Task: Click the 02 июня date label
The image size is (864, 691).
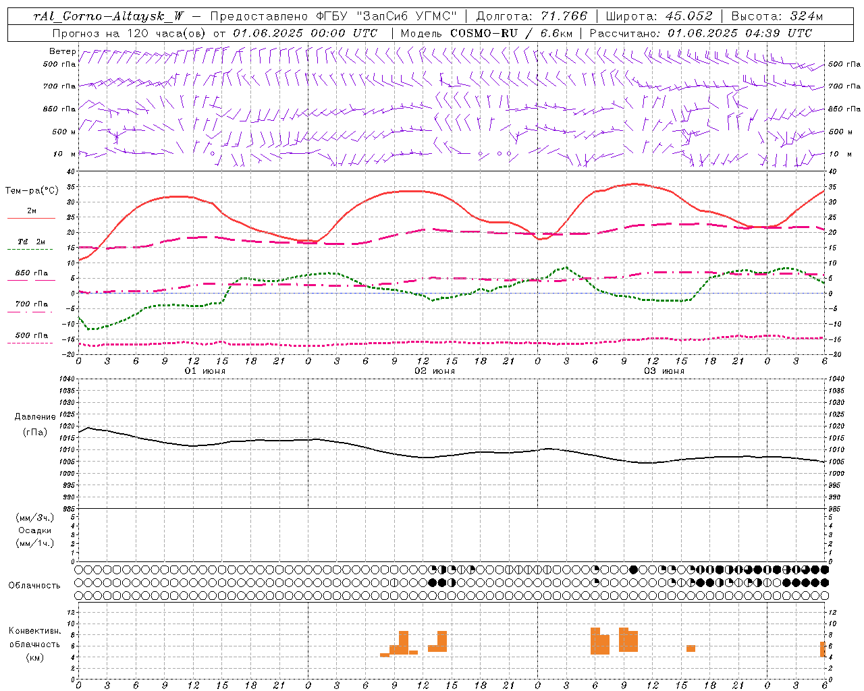Action: [435, 371]
